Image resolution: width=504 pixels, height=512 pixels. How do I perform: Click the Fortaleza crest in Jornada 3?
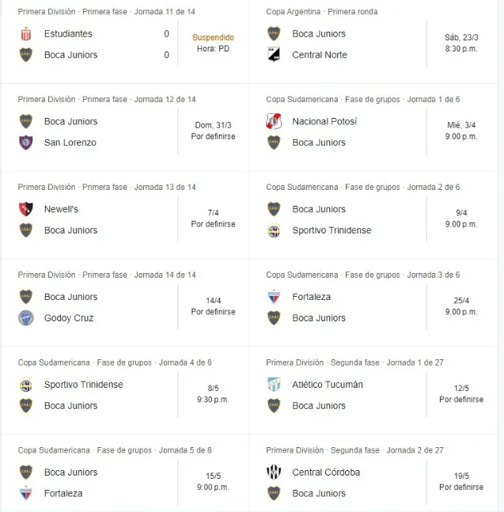pyautogui.click(x=274, y=297)
